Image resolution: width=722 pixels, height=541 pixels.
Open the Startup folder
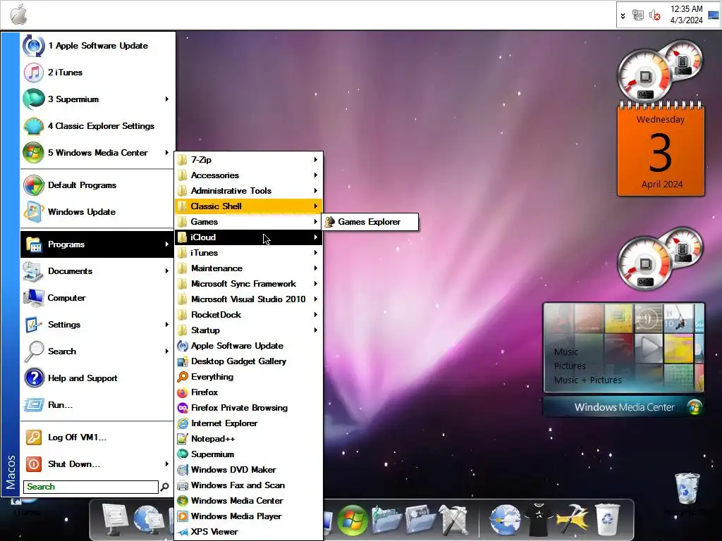(x=249, y=330)
